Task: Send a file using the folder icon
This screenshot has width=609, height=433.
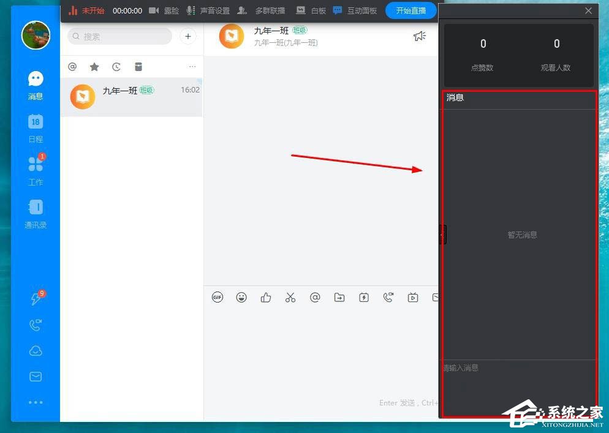Action: click(x=339, y=297)
